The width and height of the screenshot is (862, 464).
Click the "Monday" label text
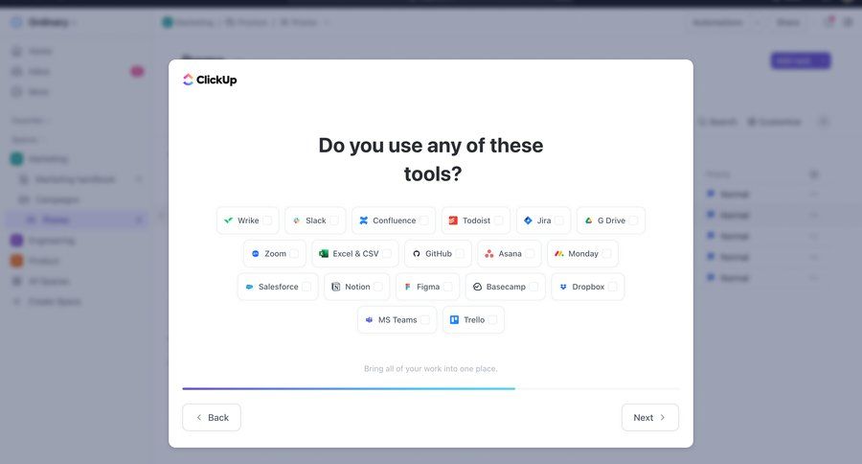[x=583, y=254]
